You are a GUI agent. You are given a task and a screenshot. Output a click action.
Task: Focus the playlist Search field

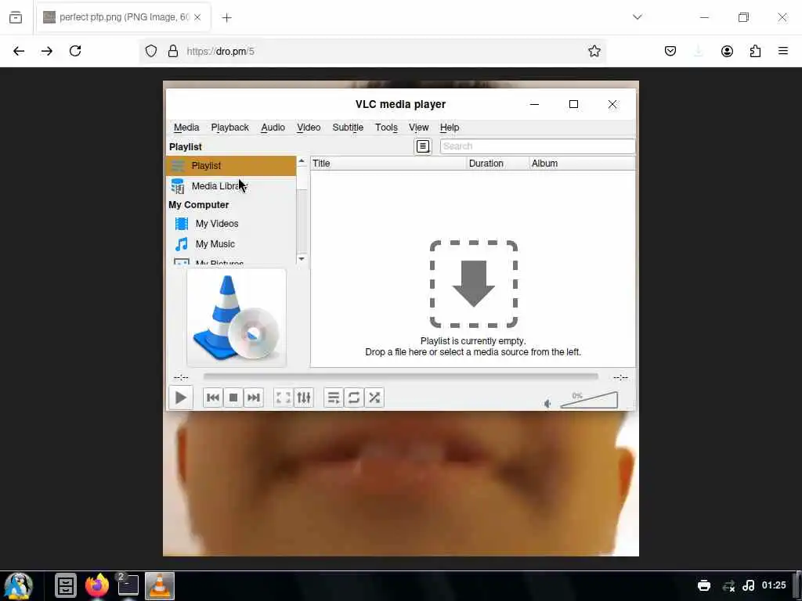point(537,146)
